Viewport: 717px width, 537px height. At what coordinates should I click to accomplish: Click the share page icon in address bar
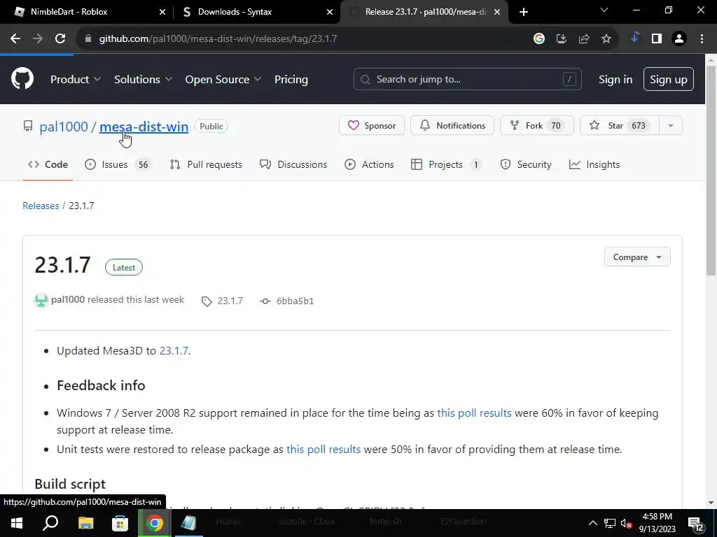(584, 39)
